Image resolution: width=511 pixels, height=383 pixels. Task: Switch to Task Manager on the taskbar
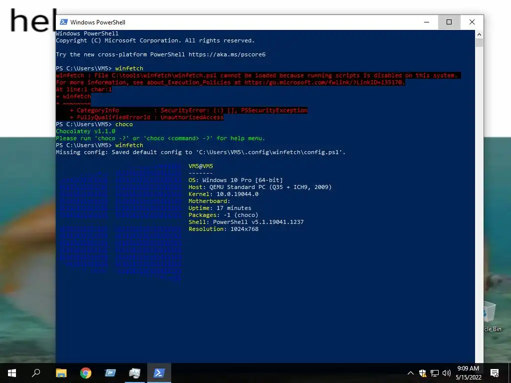coord(135,373)
